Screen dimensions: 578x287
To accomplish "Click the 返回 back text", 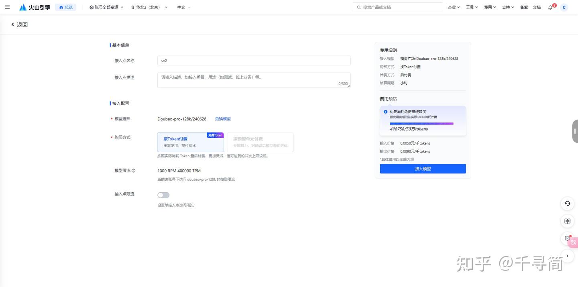I will click(x=22, y=24).
